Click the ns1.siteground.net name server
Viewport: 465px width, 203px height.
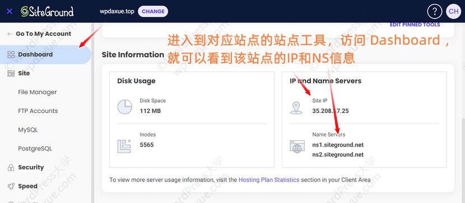[338, 145]
